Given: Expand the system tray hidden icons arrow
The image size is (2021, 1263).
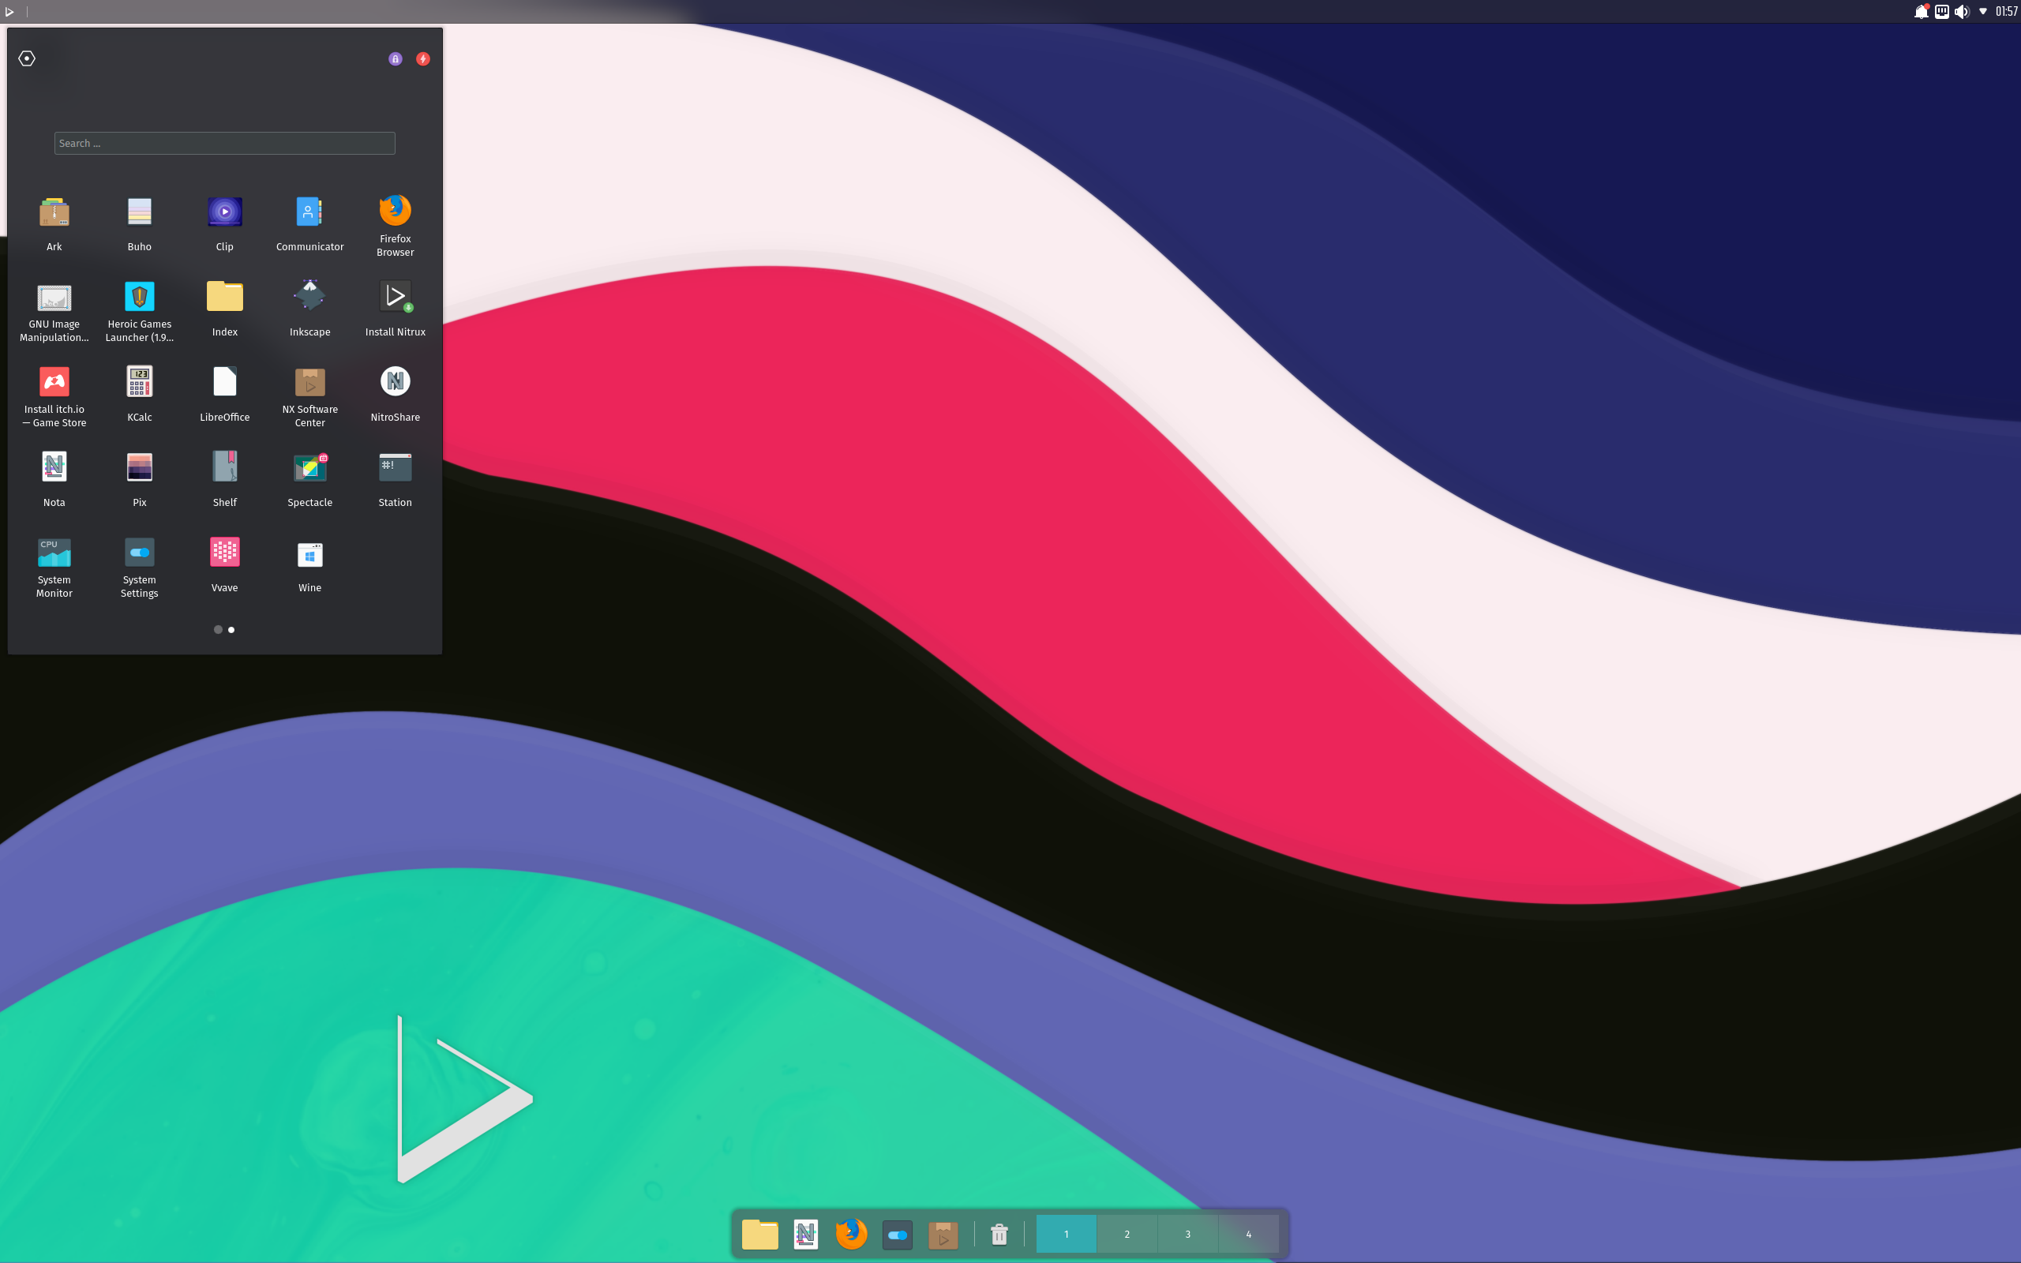Looking at the screenshot, I should pyautogui.click(x=1982, y=12).
